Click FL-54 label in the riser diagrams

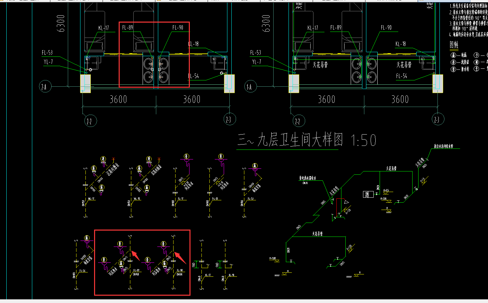coord(82,271)
